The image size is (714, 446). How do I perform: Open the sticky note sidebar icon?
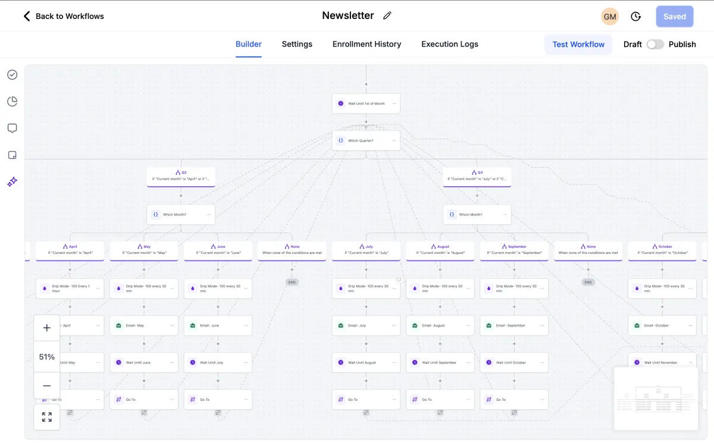(x=12, y=155)
